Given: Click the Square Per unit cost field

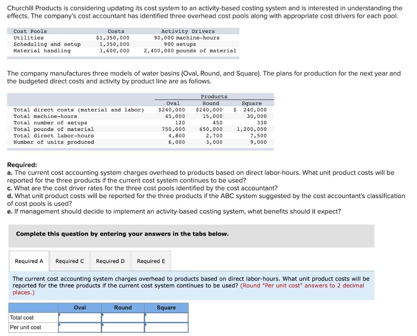Looking at the screenshot, I should click(166, 327).
